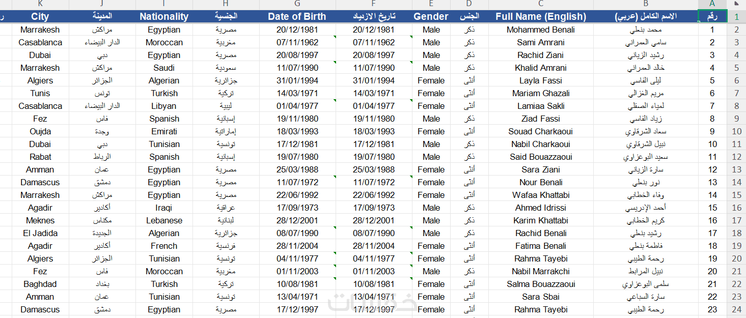Screen dimensions: 746x318
Task: Select column F header
Action: (x=374, y=4)
